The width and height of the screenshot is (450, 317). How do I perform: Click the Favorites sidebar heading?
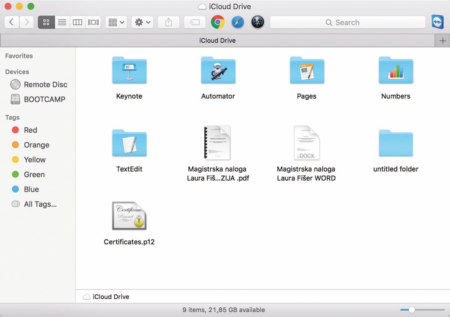pos(19,56)
